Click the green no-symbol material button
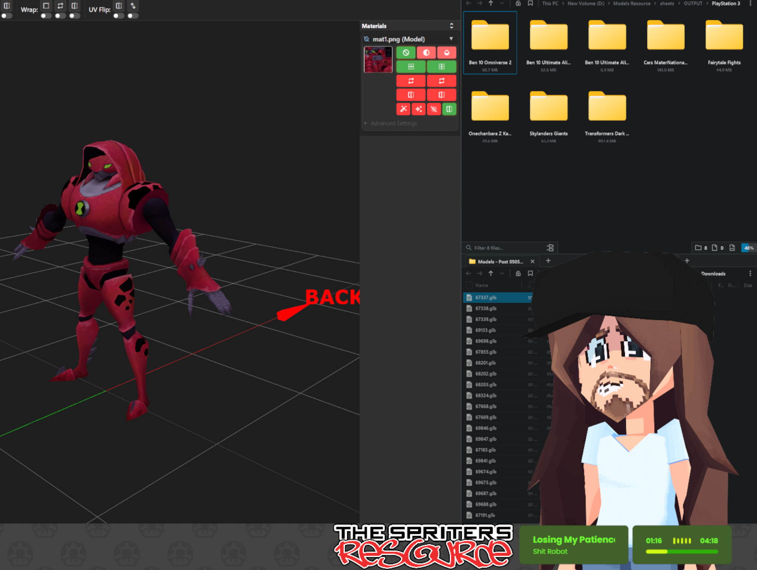Image resolution: width=757 pixels, height=570 pixels. 406,53
